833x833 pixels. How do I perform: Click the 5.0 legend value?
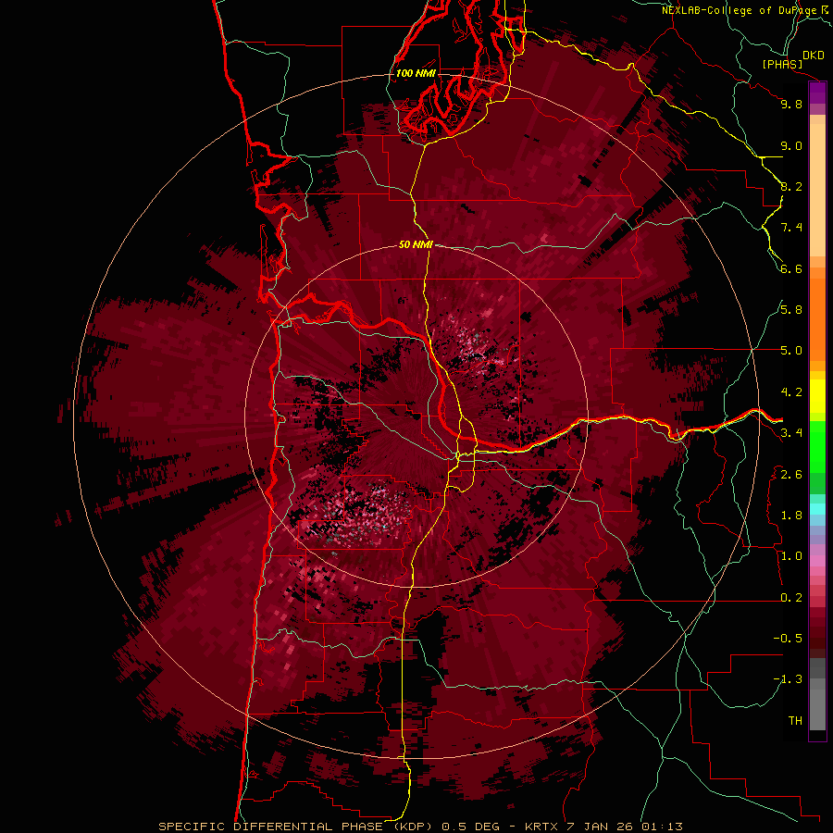(791, 351)
